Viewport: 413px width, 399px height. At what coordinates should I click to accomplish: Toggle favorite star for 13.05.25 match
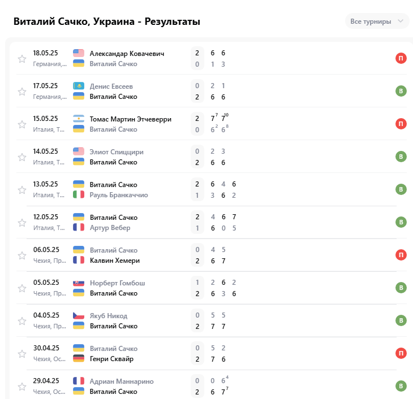point(22,190)
